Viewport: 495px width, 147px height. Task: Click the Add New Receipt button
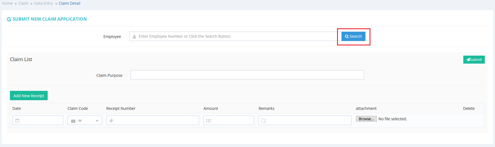pos(29,96)
